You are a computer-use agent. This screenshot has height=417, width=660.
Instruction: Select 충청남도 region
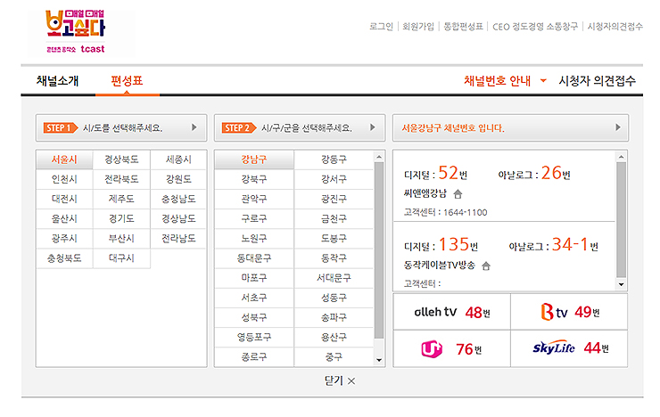point(178,200)
